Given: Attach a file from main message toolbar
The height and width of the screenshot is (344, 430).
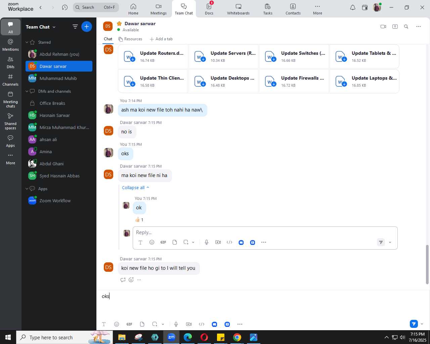Looking at the screenshot, I should (142, 324).
